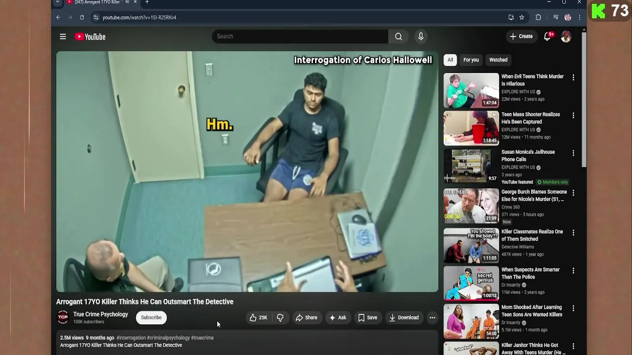Open When Evil Teens Think Murder thumbnail
Viewport: 632px width, 355px height.
(x=471, y=90)
